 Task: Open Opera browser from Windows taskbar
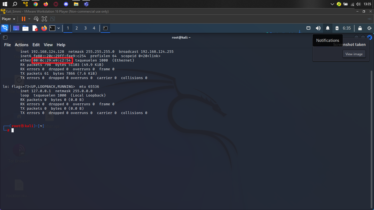coord(56,4)
